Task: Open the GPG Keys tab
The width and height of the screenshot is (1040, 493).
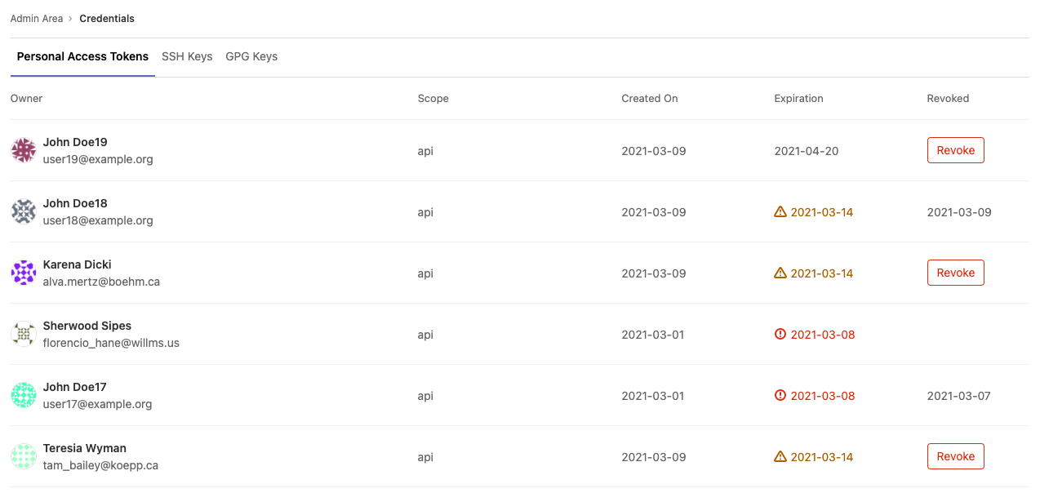Action: [x=251, y=56]
